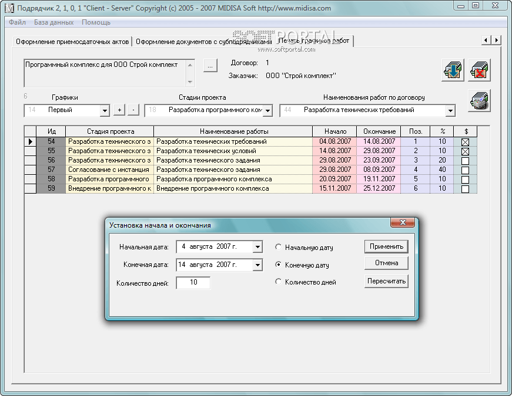Image resolution: width=512 pixels, height=396 pixels.
Task: Click the ellipsis browse button near Договор
Action: (210, 66)
